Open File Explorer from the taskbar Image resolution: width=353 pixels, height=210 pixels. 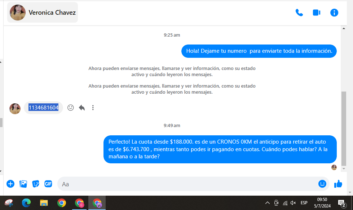click(44, 203)
